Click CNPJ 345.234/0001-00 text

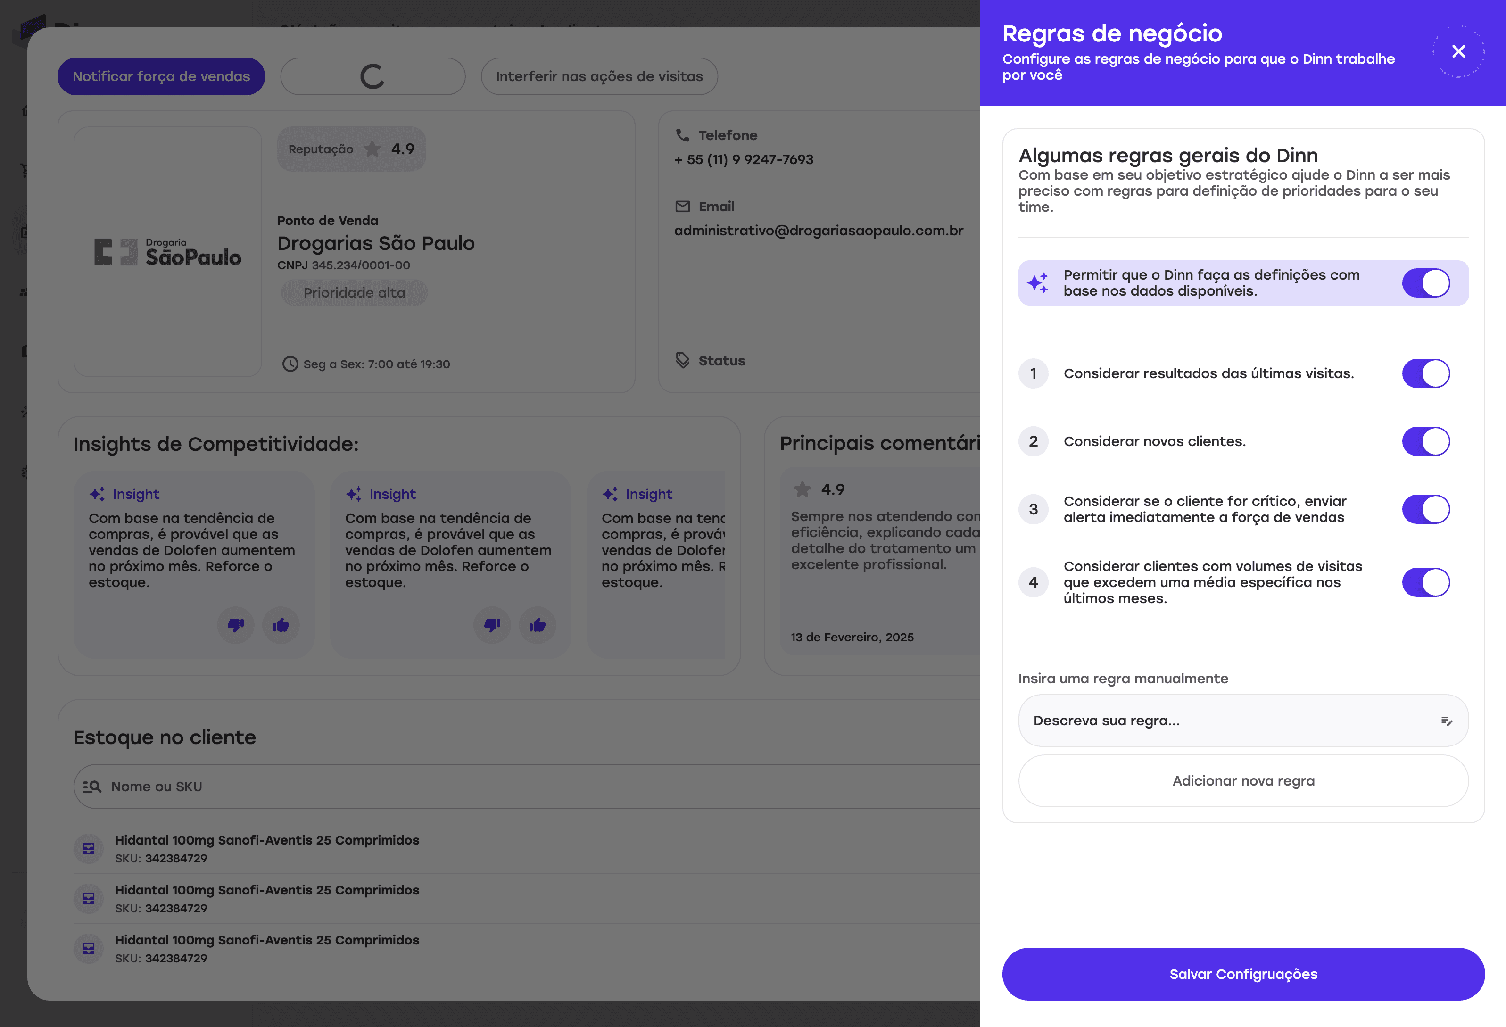[343, 265]
